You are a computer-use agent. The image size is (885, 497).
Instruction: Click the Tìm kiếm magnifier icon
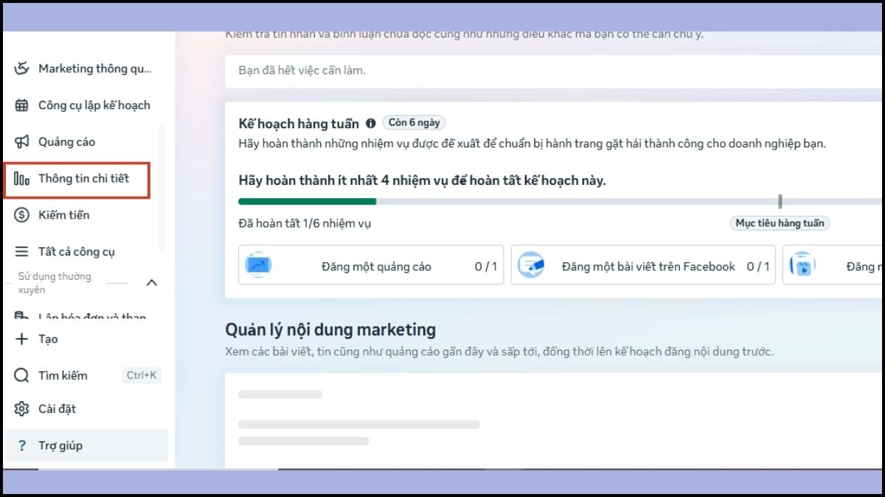[x=22, y=376]
